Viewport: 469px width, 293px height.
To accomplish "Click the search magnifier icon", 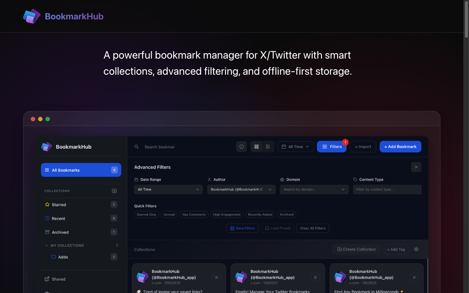I will point(136,146).
